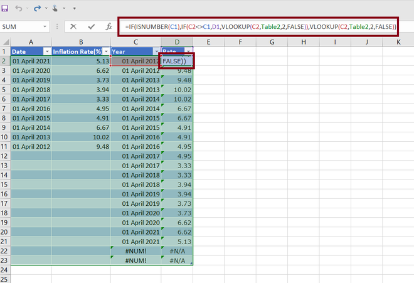Select row 2 header
The width and height of the screenshot is (414, 283).
pos(4,61)
